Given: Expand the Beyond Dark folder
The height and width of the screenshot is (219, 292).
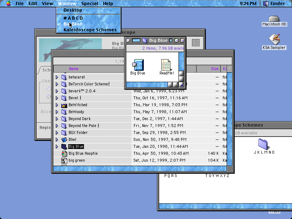Looking at the screenshot, I should tap(57, 119).
